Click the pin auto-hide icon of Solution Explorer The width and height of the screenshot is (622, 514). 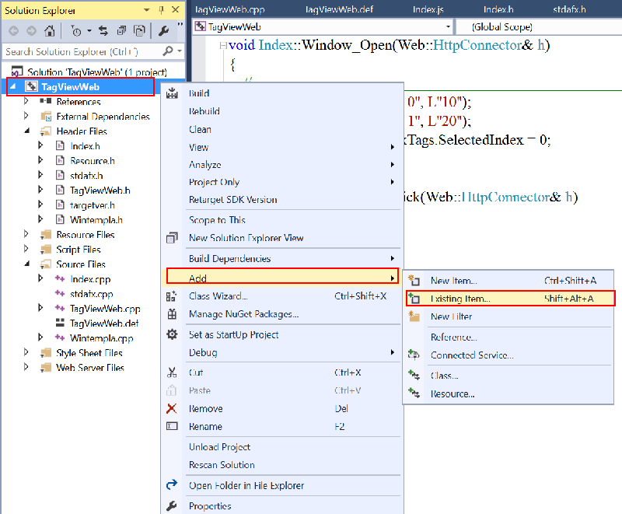pos(161,10)
